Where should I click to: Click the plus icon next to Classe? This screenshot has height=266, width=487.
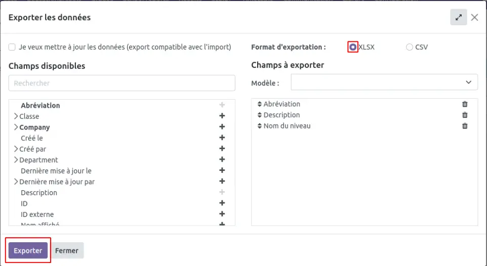[222, 116]
